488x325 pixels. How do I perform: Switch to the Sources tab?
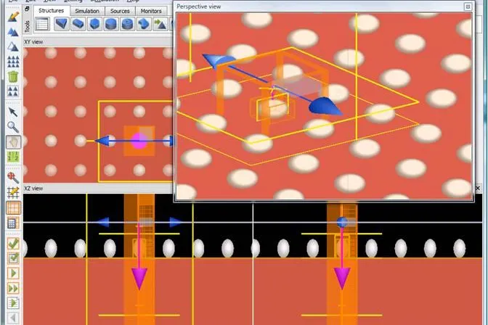pos(120,11)
